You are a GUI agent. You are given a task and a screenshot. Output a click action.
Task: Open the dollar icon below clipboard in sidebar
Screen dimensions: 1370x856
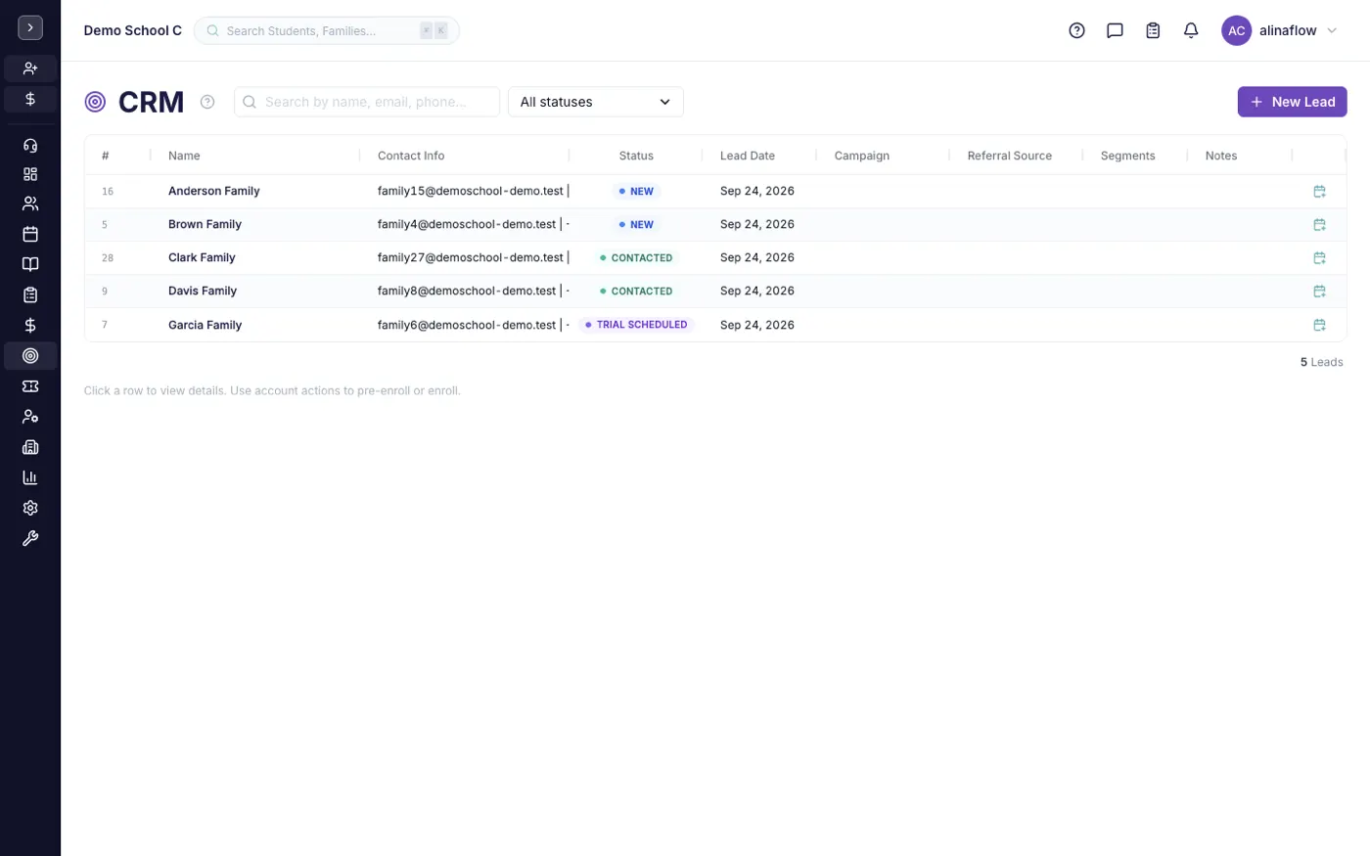click(x=30, y=325)
